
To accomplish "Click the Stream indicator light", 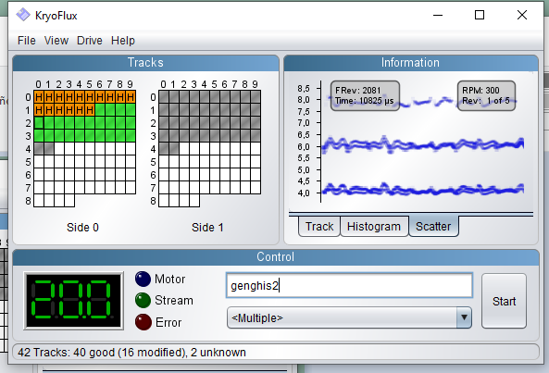I will click(x=143, y=300).
